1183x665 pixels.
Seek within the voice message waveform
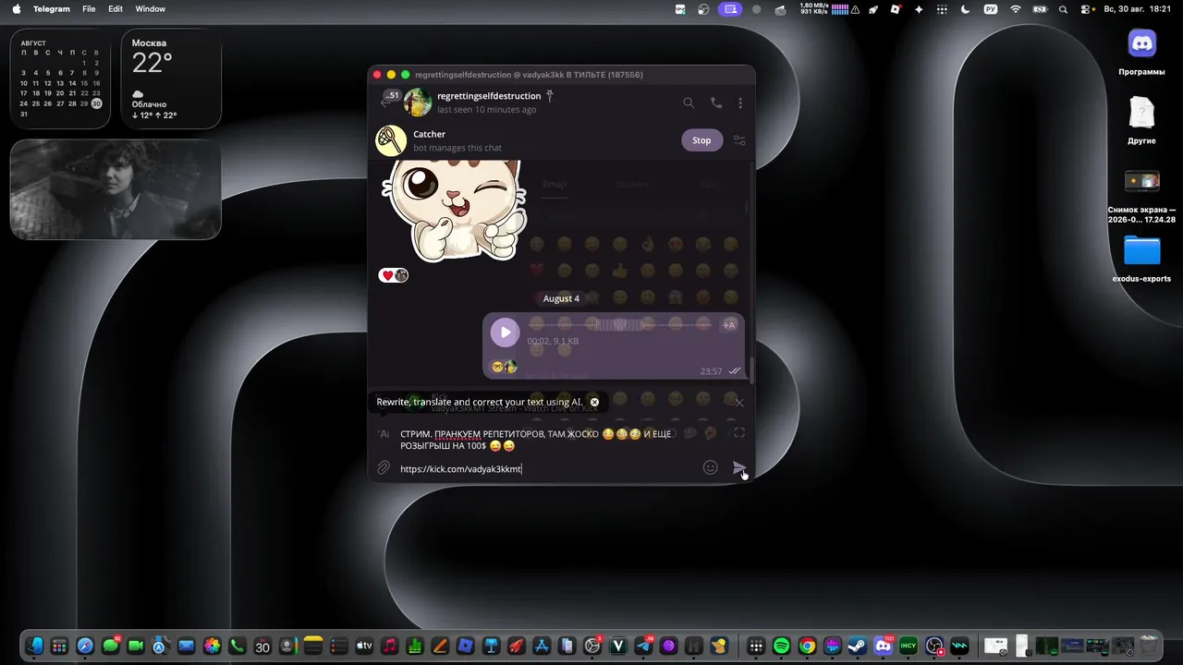point(621,324)
